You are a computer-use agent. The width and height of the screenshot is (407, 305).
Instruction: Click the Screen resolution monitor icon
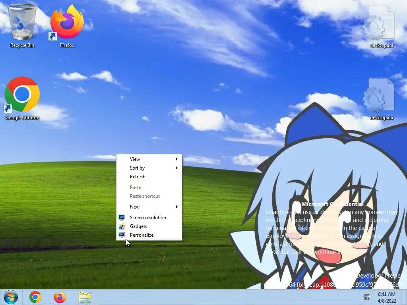click(122, 217)
